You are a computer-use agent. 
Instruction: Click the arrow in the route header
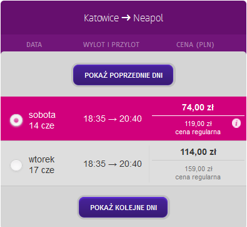point(126,18)
